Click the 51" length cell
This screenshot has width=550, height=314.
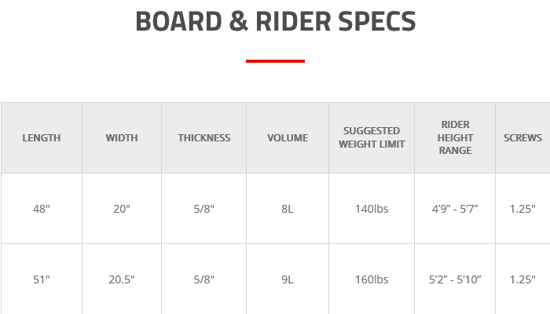click(42, 279)
